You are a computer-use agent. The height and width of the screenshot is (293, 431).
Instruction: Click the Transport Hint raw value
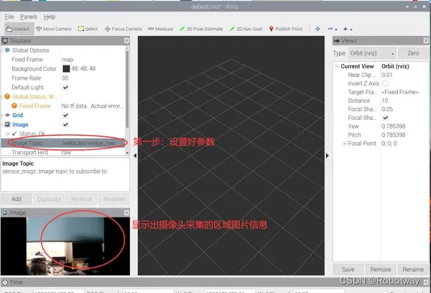[x=66, y=152]
